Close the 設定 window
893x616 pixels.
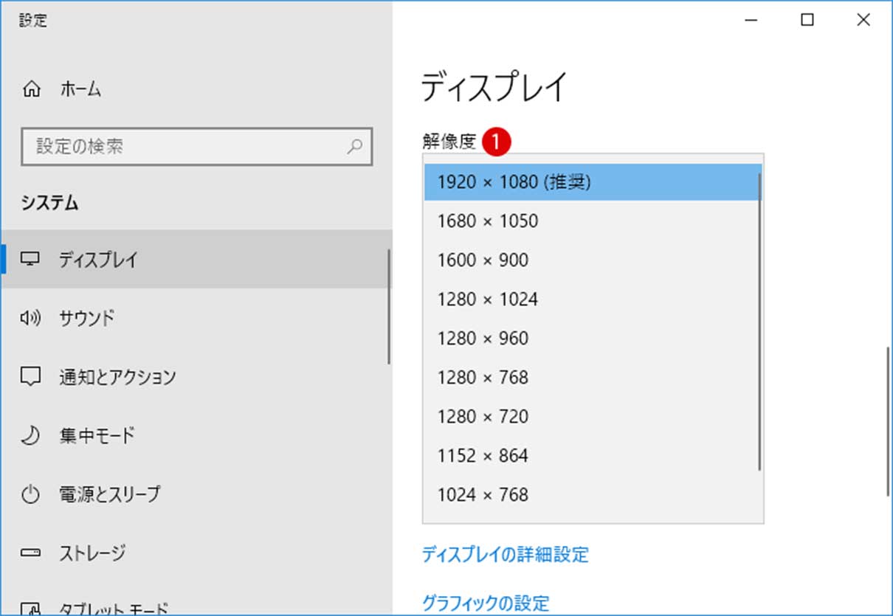click(x=863, y=21)
